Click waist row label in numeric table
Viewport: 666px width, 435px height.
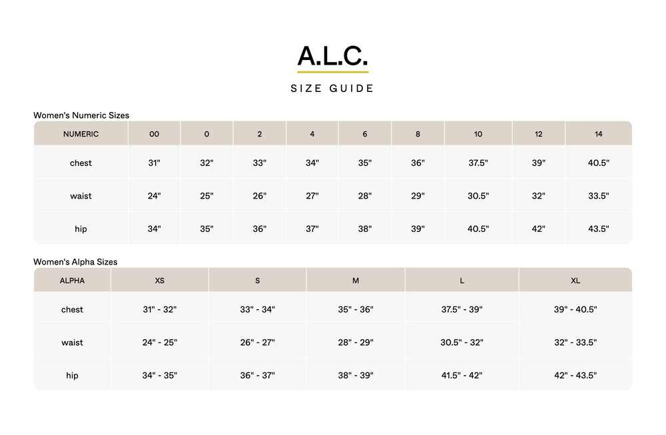81,196
